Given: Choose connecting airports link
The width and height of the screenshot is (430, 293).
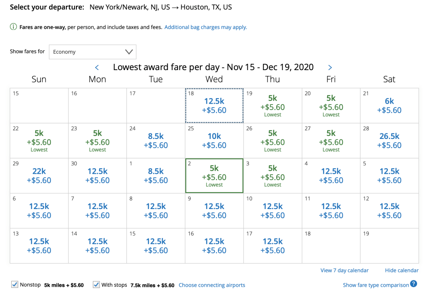Looking at the screenshot, I should 212,285.
